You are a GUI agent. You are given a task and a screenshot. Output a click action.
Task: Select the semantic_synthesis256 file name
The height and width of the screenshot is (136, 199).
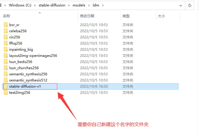coord(28,74)
